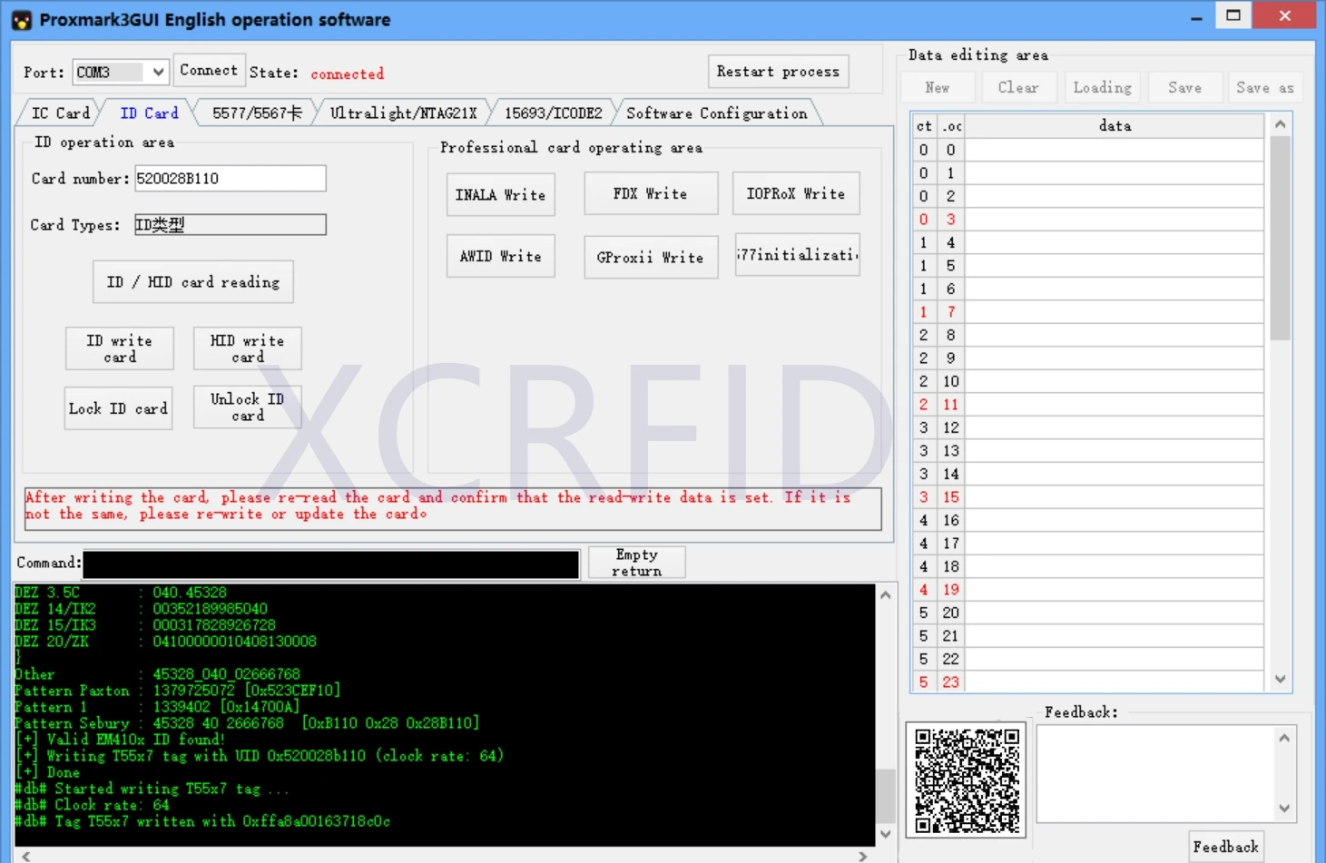Select data cell in red row 15

coord(1115,497)
